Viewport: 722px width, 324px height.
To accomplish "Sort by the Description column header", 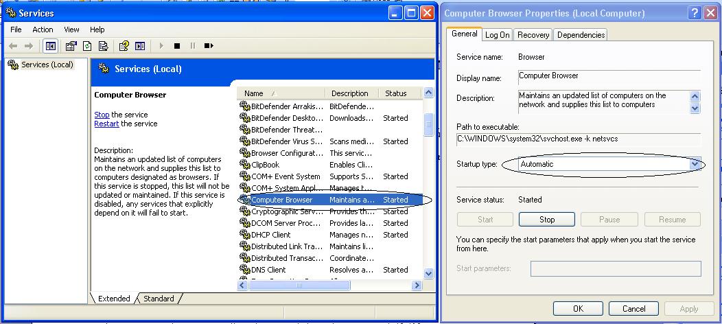I will tap(352, 93).
